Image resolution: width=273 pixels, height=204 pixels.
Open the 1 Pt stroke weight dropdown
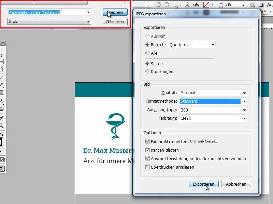[243, 5]
